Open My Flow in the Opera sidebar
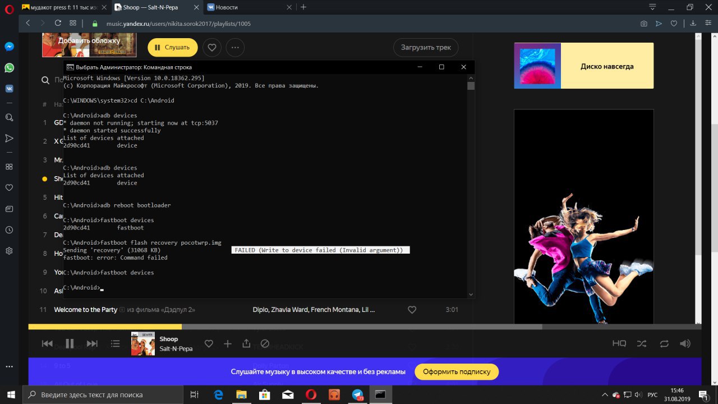This screenshot has height=404, width=718. coord(10,138)
